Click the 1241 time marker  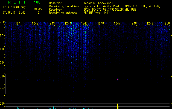point(19,23)
